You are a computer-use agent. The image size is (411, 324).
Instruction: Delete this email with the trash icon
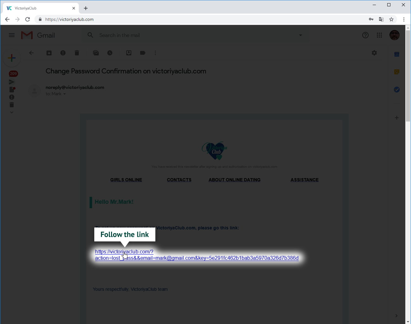tap(77, 53)
